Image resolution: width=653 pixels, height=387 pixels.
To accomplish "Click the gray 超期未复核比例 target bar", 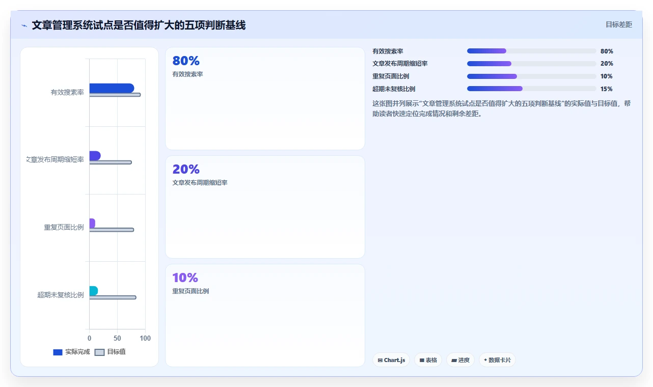I will point(113,297).
